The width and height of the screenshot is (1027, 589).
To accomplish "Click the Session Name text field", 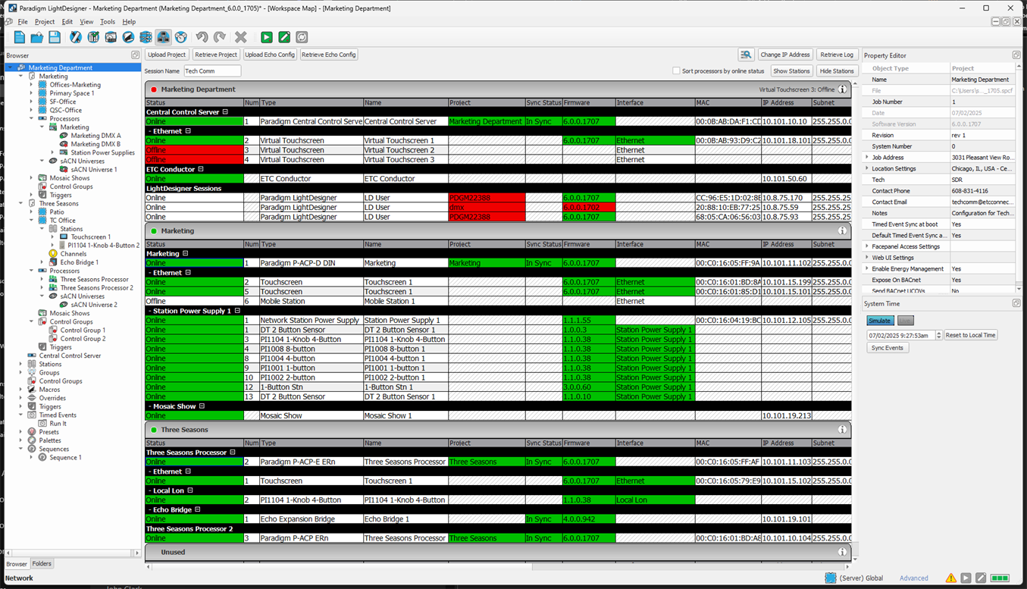I will (x=211, y=71).
